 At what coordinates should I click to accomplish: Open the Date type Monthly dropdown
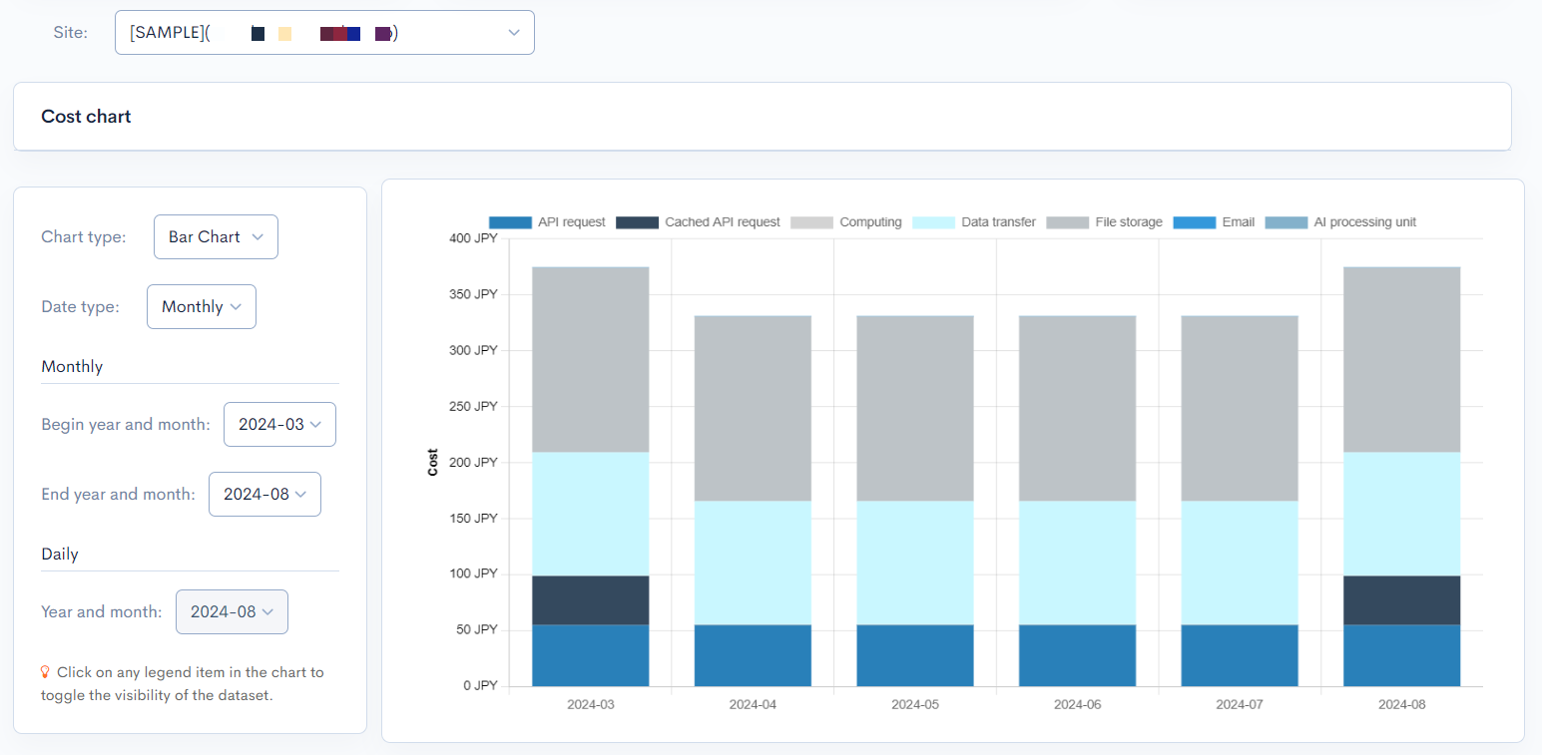pos(202,307)
